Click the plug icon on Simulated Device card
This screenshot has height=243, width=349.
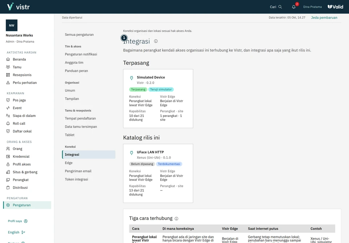(x=132, y=78)
